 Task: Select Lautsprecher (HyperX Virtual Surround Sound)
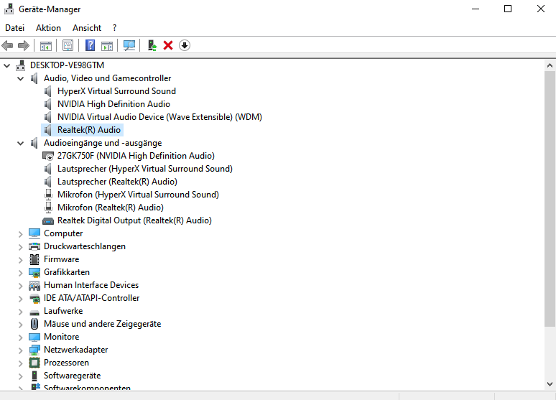[144, 169]
